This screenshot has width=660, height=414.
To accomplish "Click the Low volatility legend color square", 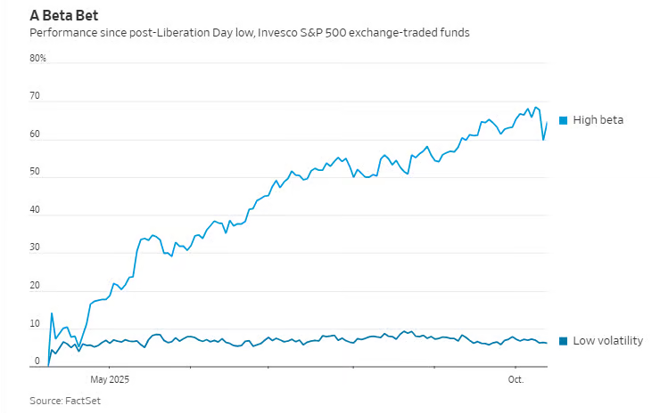I will tap(563, 341).
